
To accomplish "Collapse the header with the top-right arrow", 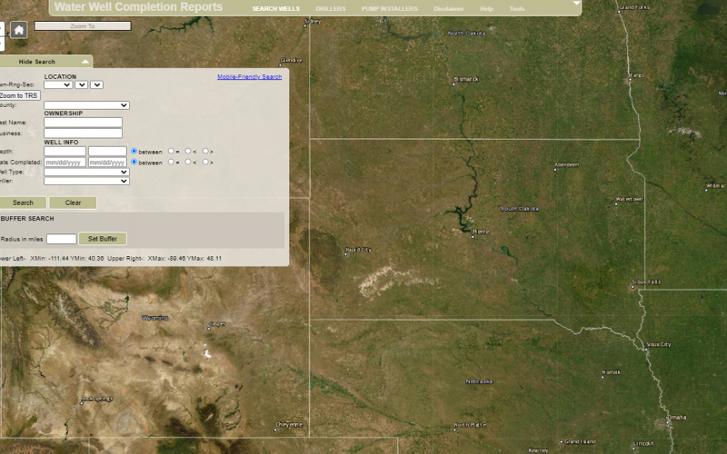I will click(575, 5).
